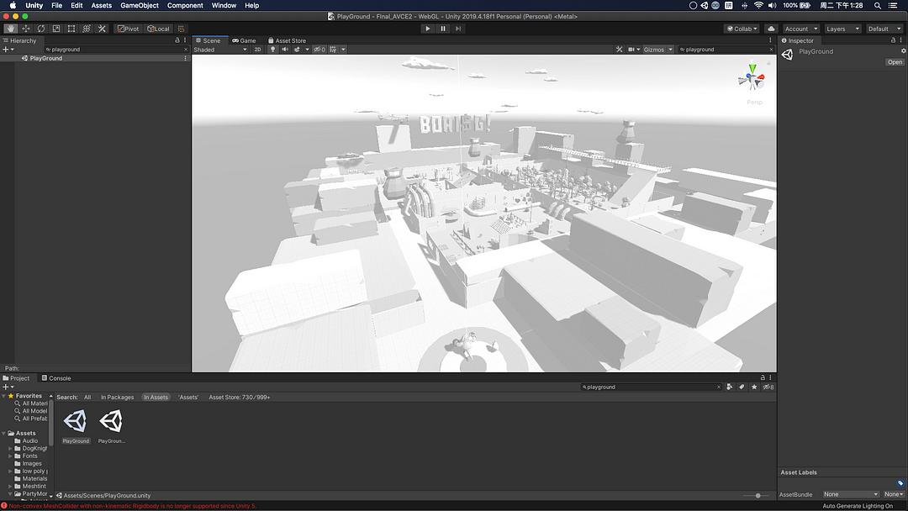Open Shaded draw mode dropdown
The width and height of the screenshot is (908, 511).
(220, 50)
